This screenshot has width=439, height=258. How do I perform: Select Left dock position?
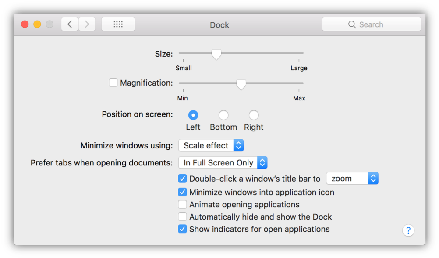(193, 115)
